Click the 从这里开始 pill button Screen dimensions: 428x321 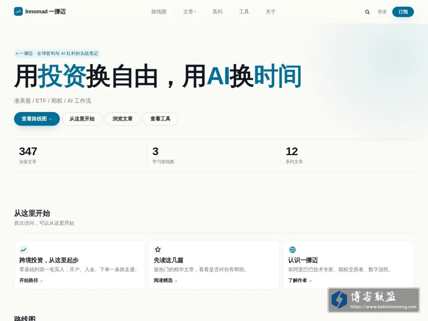coord(82,119)
